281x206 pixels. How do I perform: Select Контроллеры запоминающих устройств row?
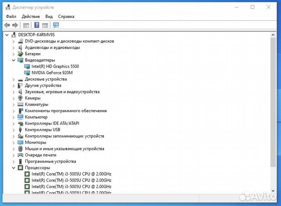pos(64,136)
